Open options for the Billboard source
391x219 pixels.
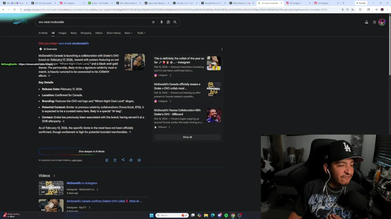point(169,127)
